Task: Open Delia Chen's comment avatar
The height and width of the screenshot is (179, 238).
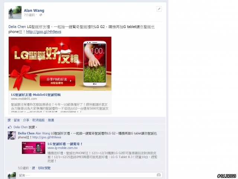Action: (12, 135)
